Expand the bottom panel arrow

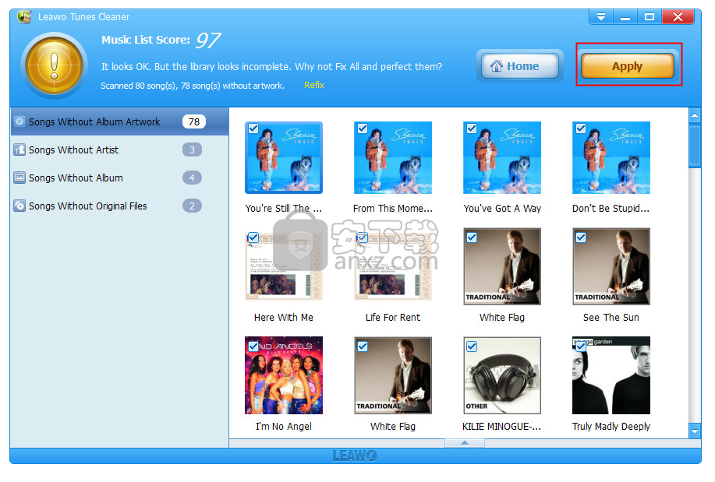[464, 443]
